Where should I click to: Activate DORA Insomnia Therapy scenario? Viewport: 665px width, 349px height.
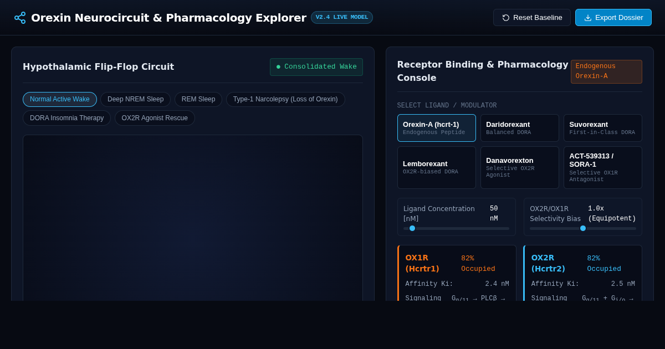(66, 118)
